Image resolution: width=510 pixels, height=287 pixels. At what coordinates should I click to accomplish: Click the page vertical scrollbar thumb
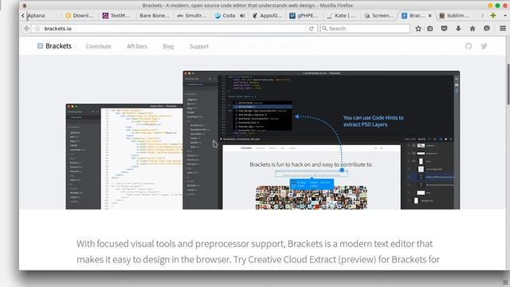coord(508,85)
